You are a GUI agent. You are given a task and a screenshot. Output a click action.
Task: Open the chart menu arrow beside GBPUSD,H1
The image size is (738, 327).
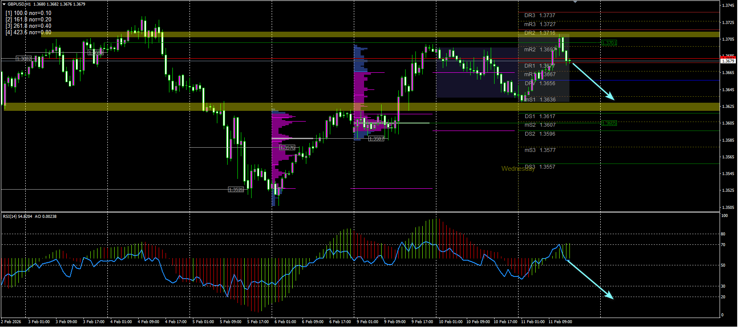(x=4, y=4)
